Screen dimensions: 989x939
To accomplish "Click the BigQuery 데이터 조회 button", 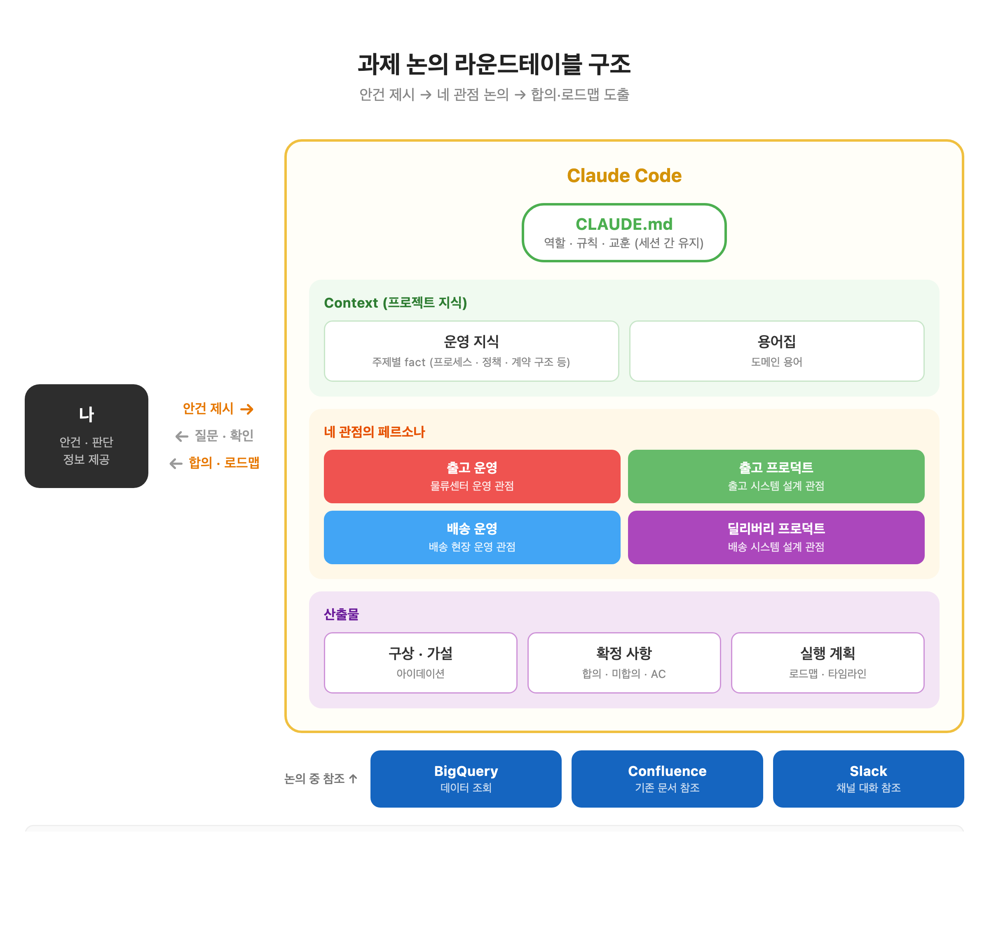I will [x=466, y=778].
